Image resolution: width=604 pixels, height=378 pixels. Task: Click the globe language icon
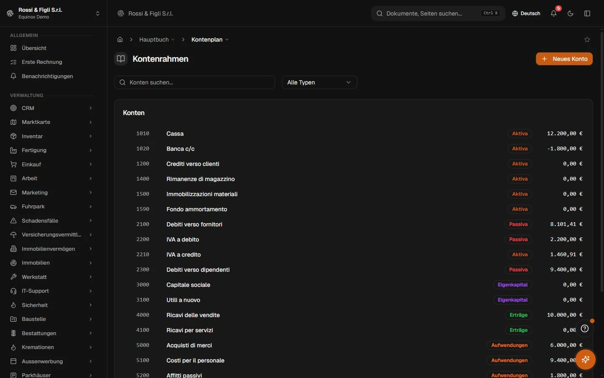pos(515,13)
